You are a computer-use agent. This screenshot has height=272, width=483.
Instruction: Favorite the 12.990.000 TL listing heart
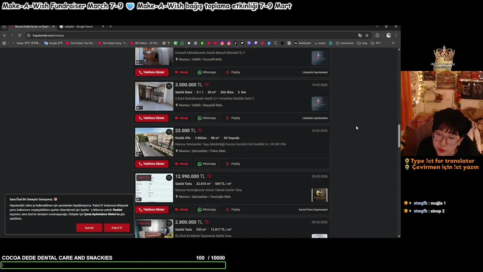pyautogui.click(x=169, y=178)
